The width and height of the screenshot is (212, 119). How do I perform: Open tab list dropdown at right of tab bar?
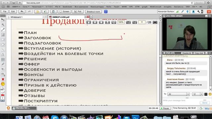(x=160, y=17)
